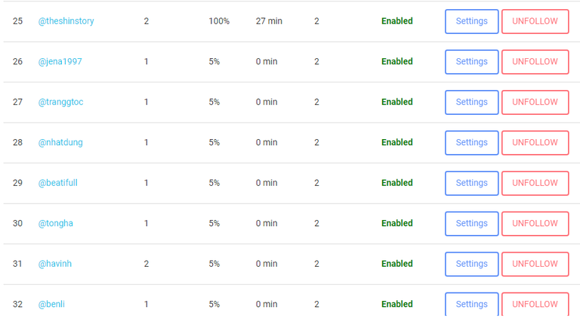580x319 pixels.
Task: Click the @nhatdung username link
Action: (x=61, y=143)
